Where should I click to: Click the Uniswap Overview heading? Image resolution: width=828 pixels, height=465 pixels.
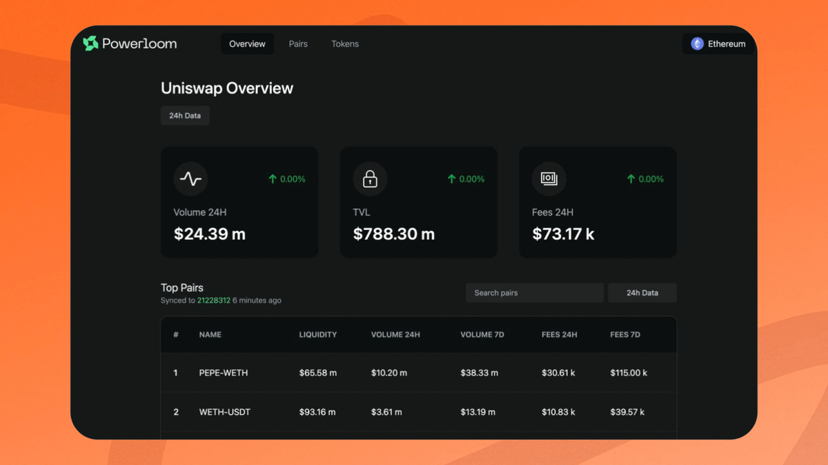(227, 88)
